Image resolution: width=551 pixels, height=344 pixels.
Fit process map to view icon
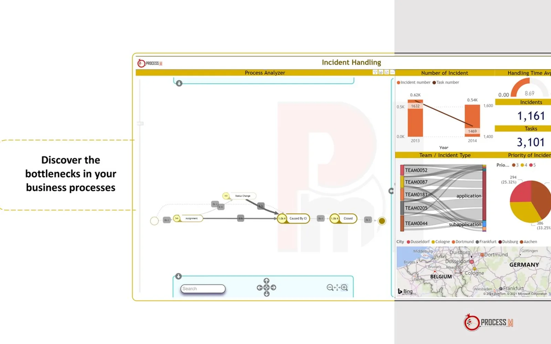pyautogui.click(x=337, y=288)
